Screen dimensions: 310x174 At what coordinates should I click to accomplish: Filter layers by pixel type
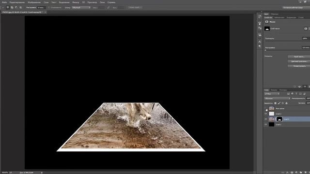pyautogui.click(x=289, y=94)
